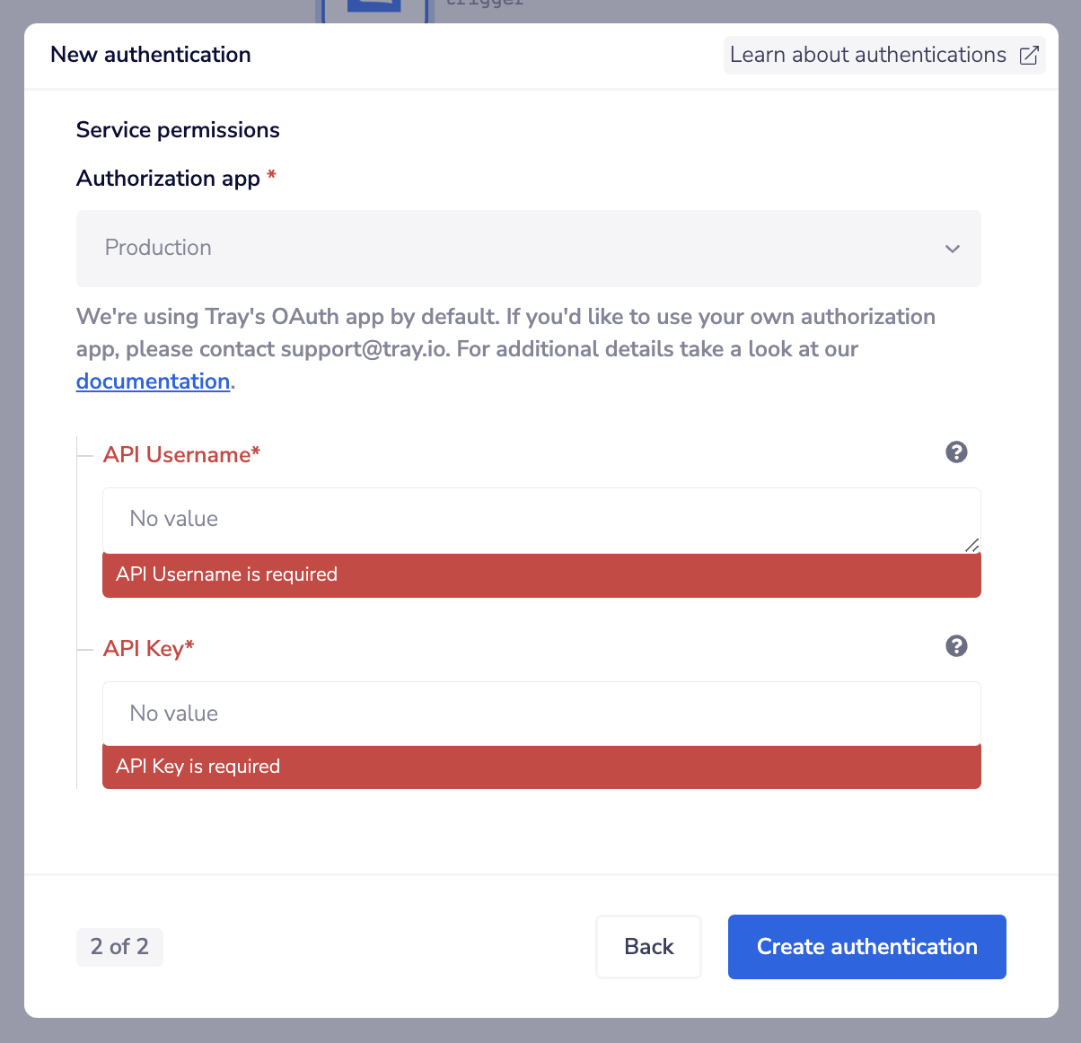Viewport: 1081px width, 1043px height.
Task: Click the Service permissions heading
Action: click(x=177, y=129)
